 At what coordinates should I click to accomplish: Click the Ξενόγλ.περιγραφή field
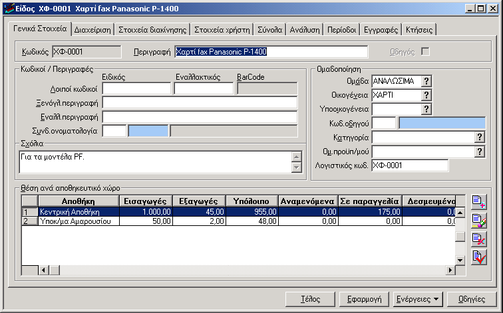click(x=200, y=103)
